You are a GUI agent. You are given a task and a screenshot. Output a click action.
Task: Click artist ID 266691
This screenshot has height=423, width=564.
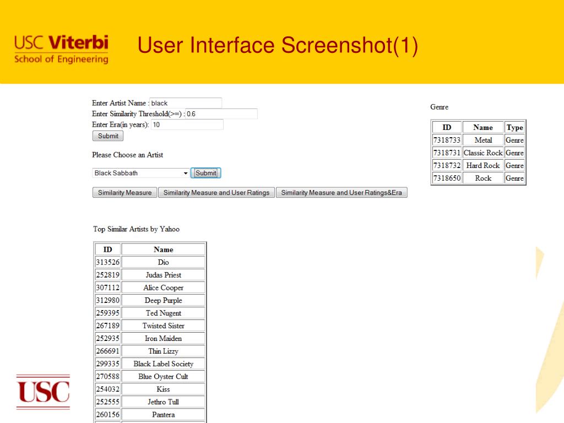(x=107, y=351)
